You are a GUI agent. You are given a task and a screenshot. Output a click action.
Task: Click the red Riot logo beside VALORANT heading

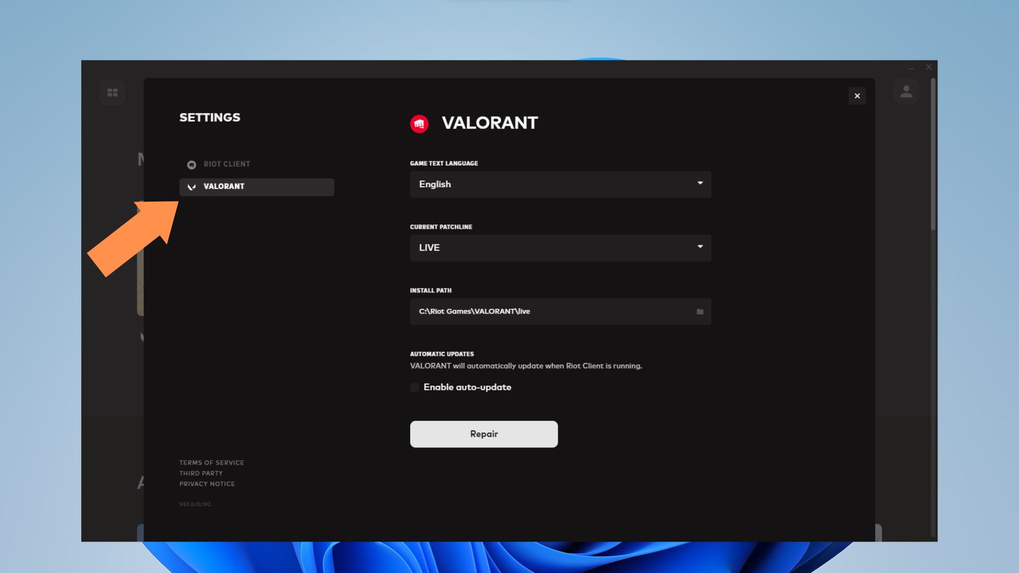[x=419, y=124]
